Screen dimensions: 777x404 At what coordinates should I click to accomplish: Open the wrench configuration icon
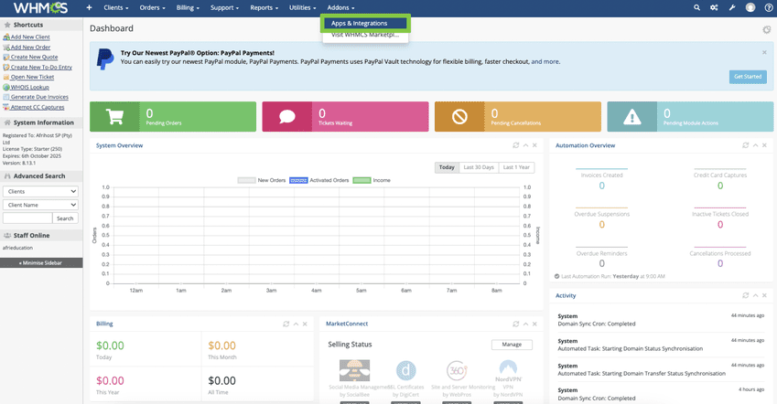tap(732, 7)
